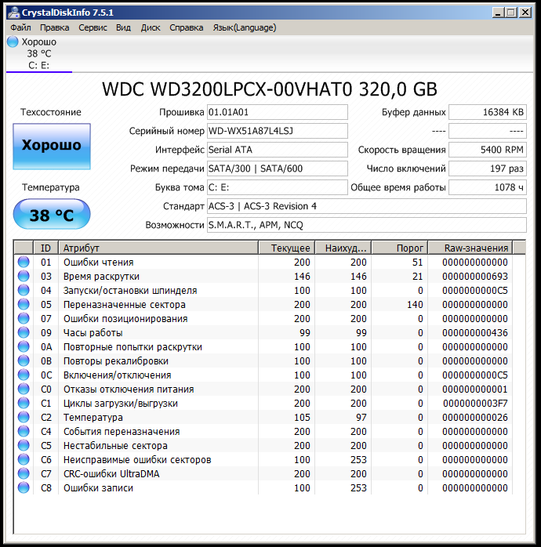Click status orb for Часы работы row
The width and height of the screenshot is (541, 547).
pyautogui.click(x=24, y=332)
